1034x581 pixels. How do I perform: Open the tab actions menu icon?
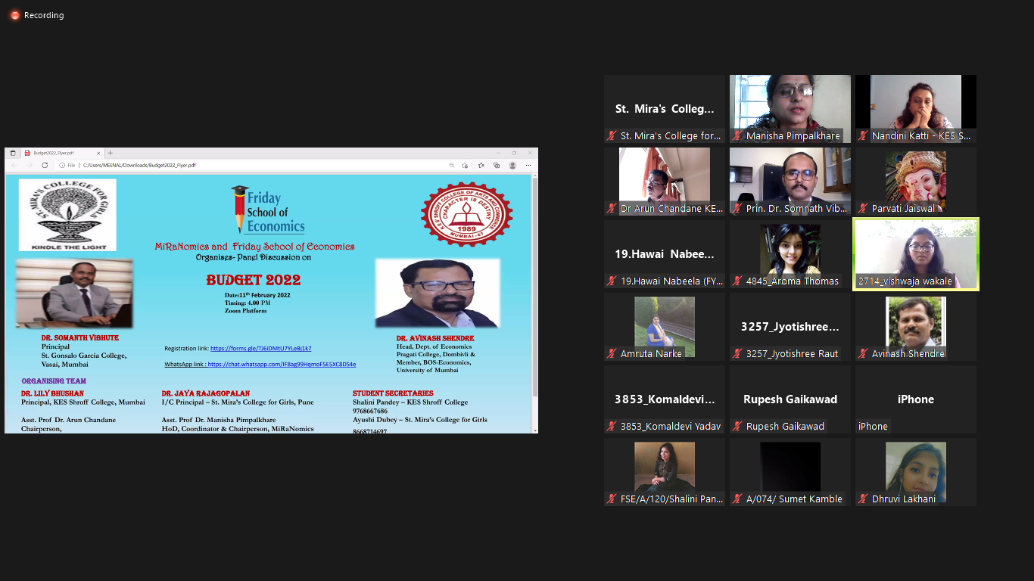click(13, 153)
